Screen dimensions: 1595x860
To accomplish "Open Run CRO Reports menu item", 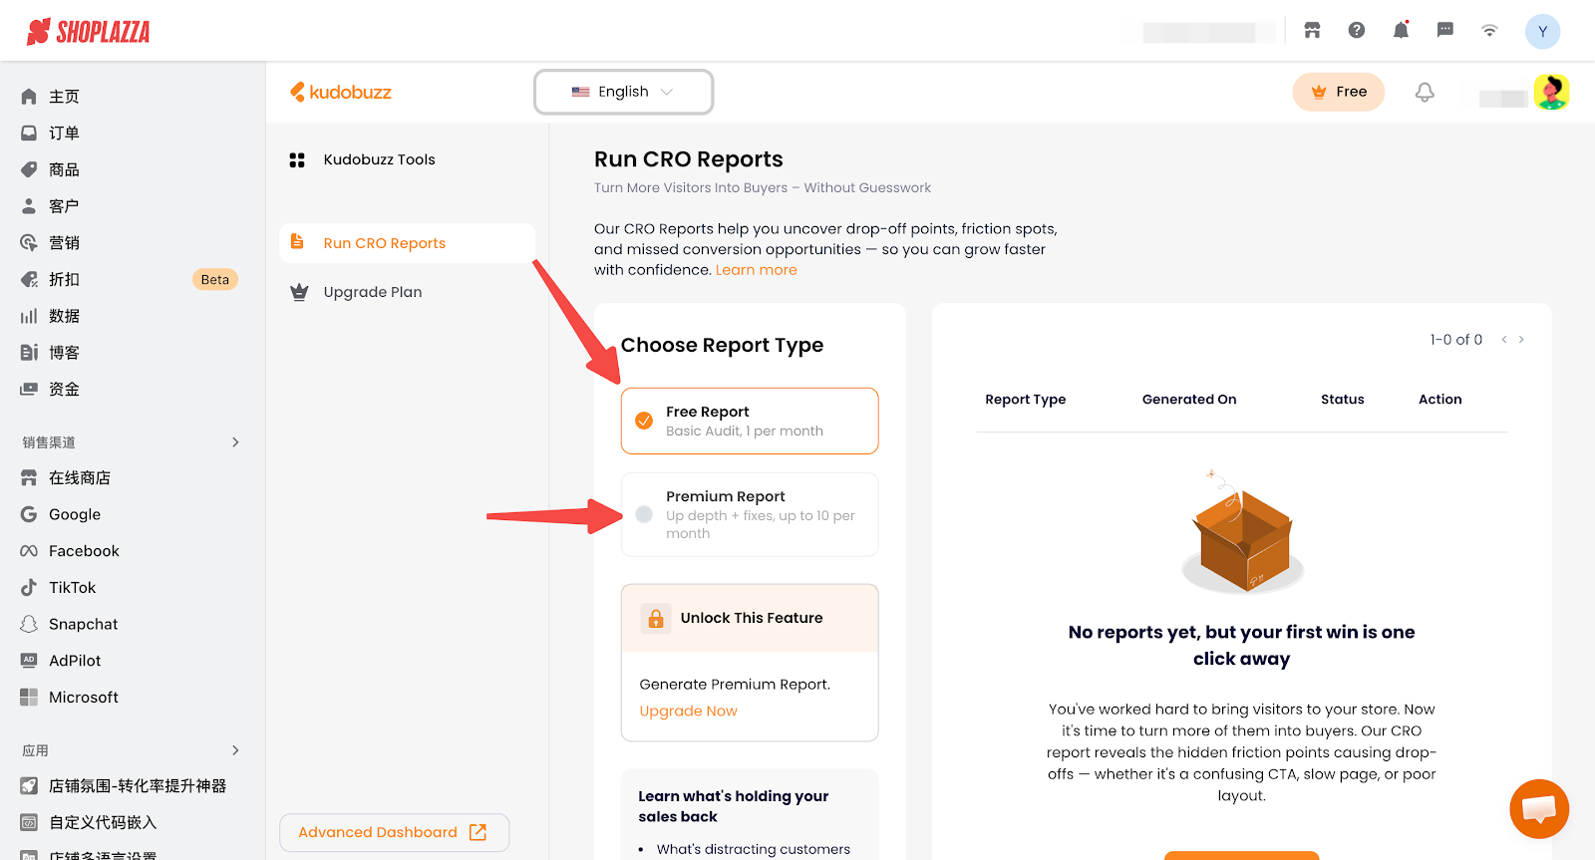I will [x=384, y=243].
